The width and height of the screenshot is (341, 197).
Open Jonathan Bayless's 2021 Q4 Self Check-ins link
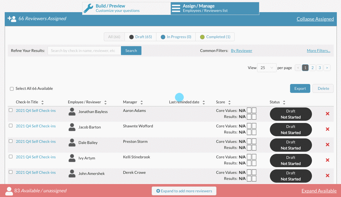click(36, 111)
